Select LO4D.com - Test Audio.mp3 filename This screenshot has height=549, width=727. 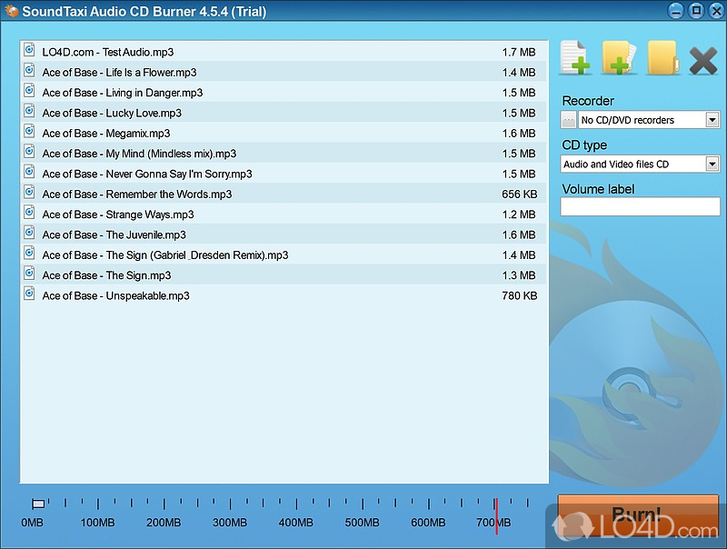(108, 52)
